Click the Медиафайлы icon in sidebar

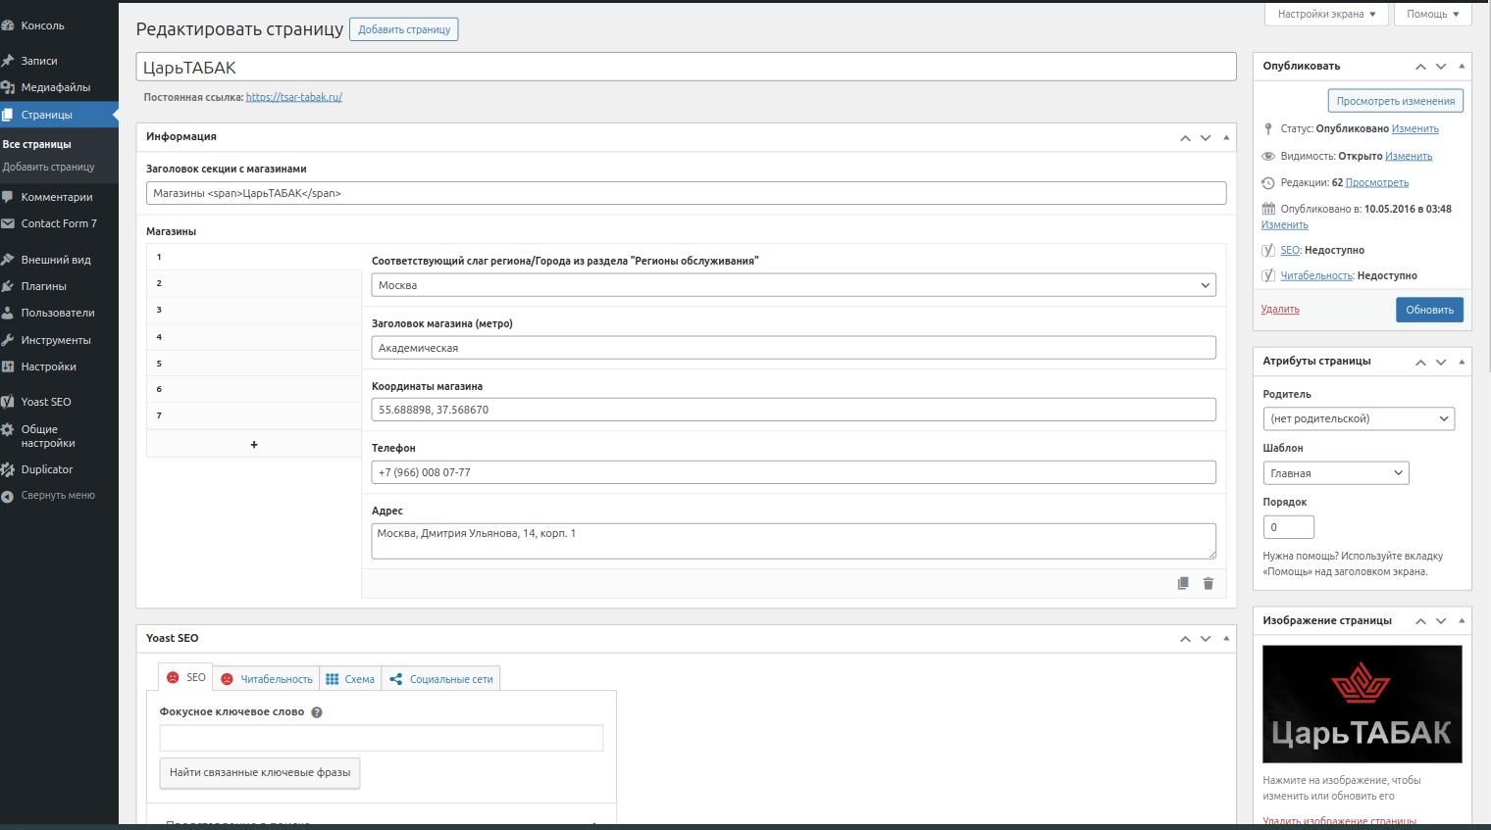[x=8, y=87]
